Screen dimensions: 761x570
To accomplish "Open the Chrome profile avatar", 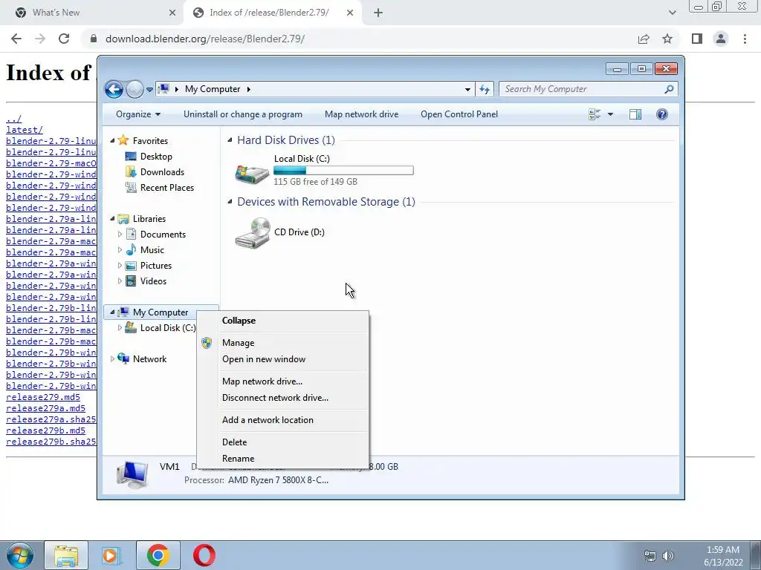I will tap(721, 39).
